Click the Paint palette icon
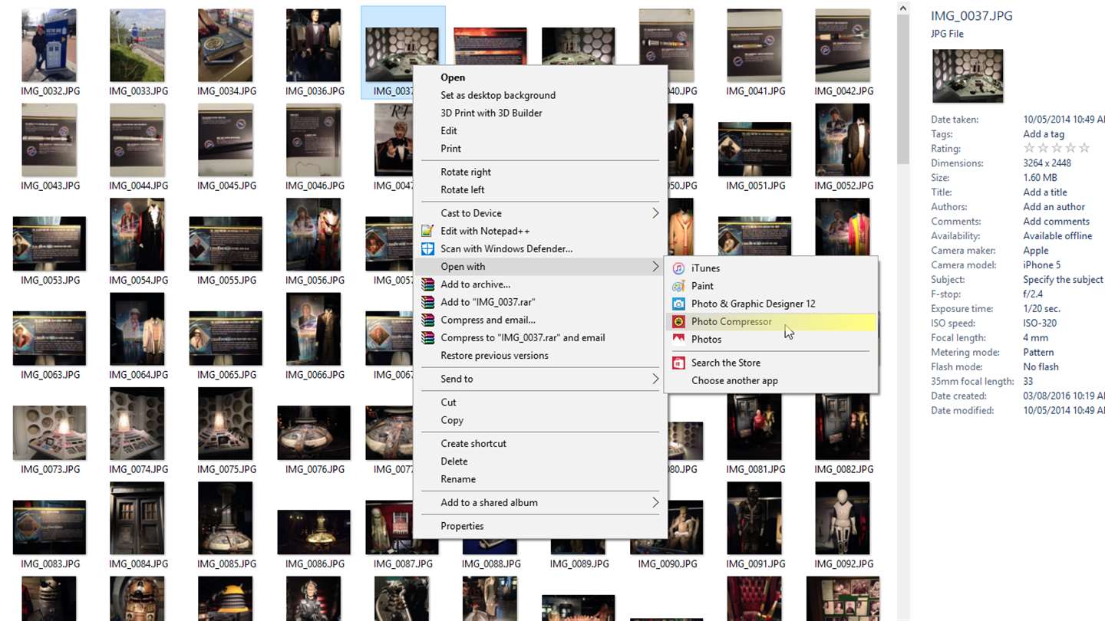Viewport: 1105px width, 621px height. [678, 286]
